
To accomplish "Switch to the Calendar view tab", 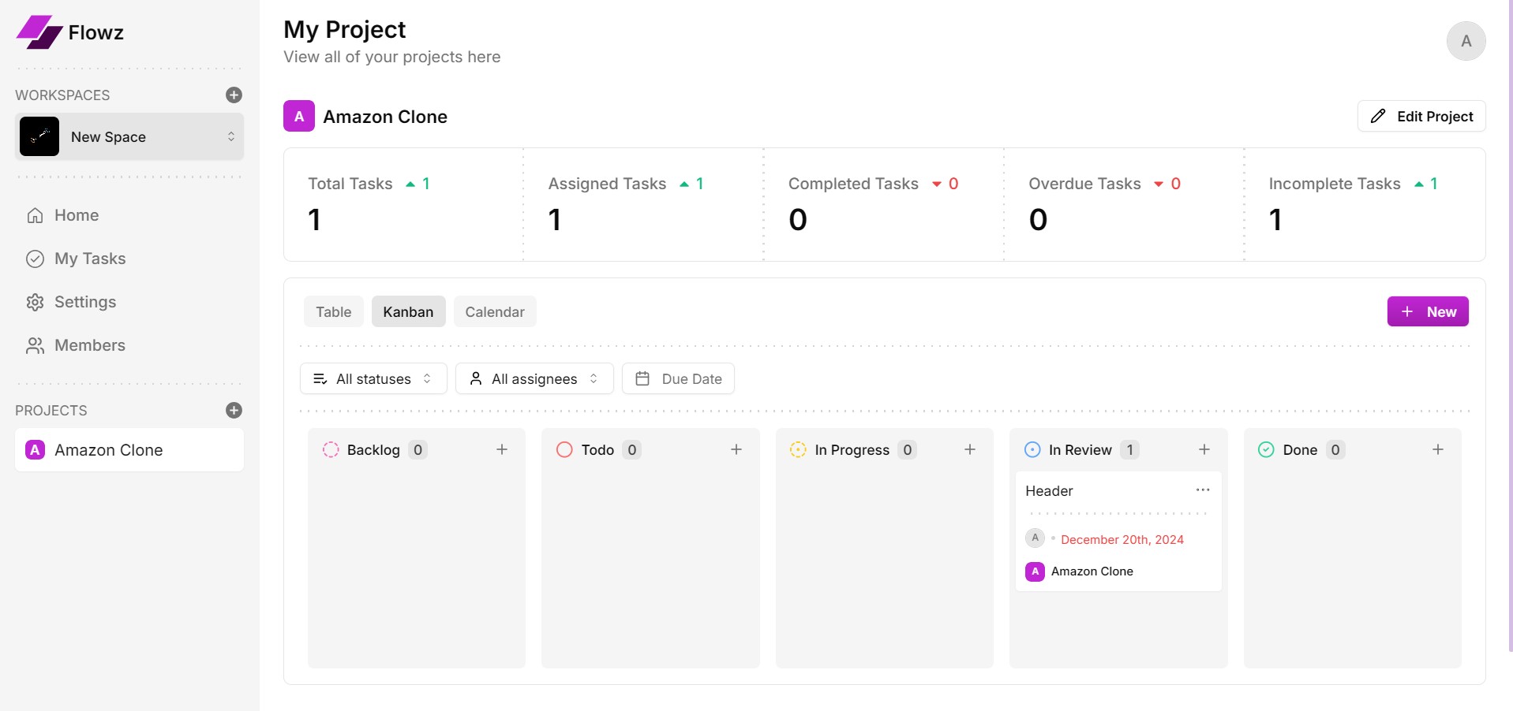I will (494, 311).
